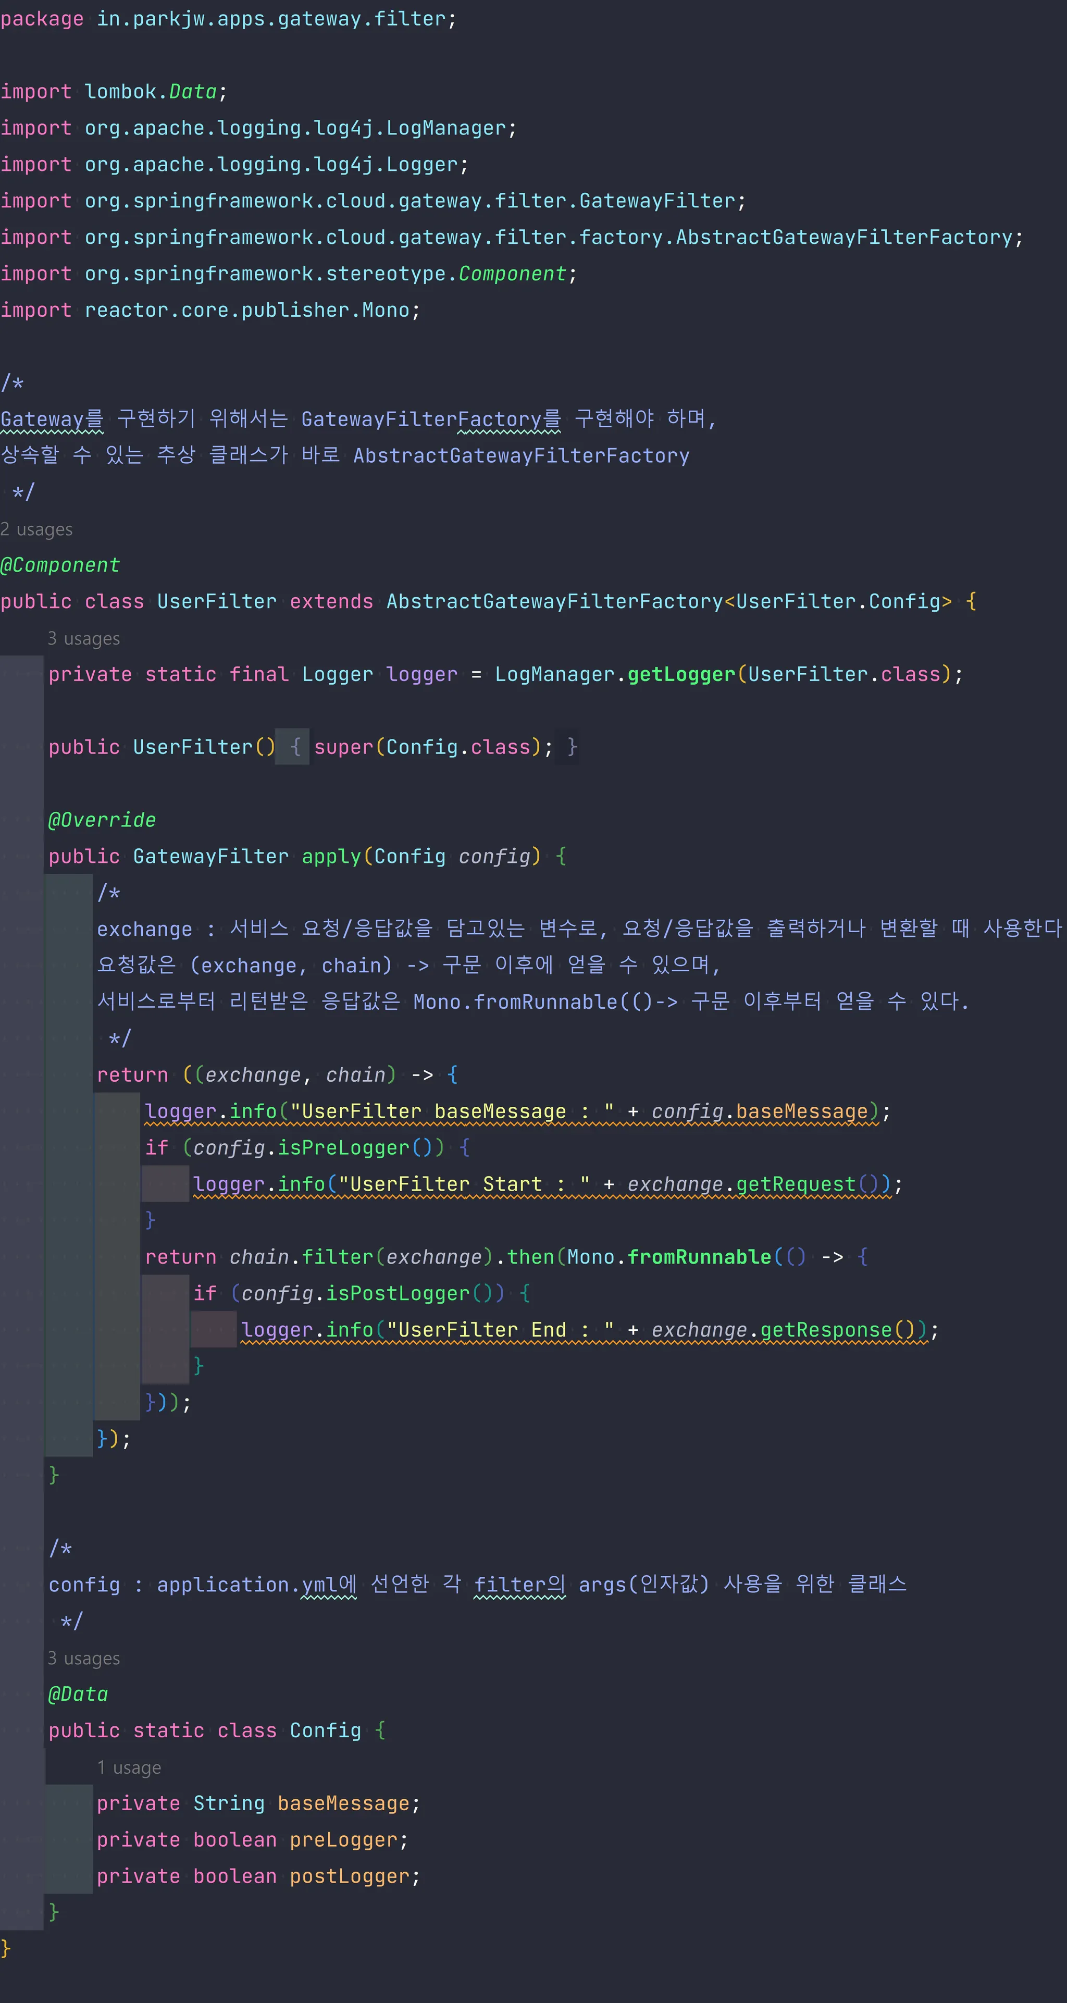Click the '2 usages' hint above @Component
This screenshot has height=2003, width=1067.
(36, 529)
